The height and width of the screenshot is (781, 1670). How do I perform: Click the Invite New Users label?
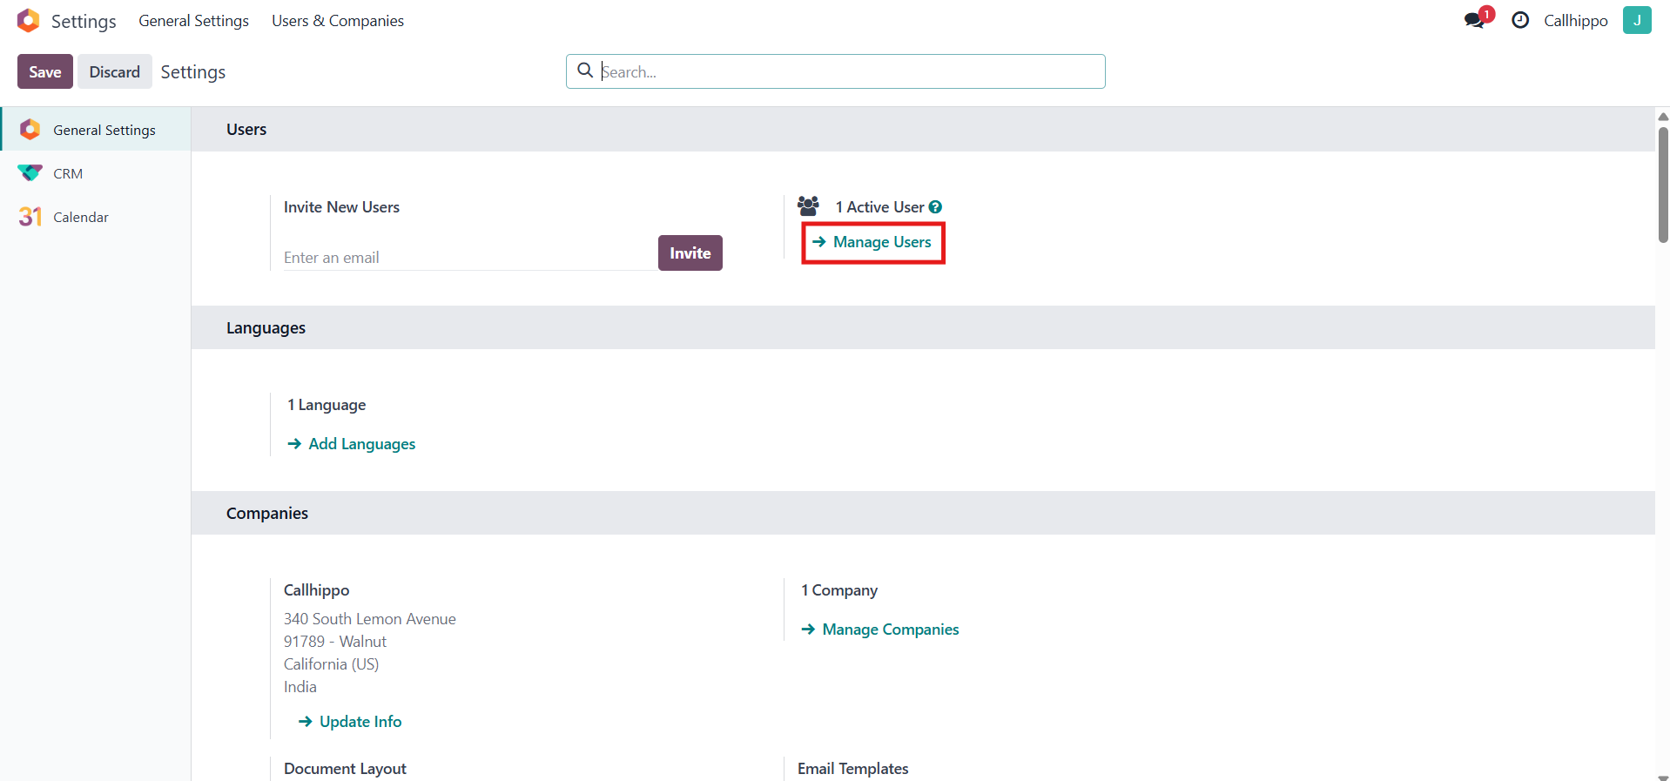point(341,207)
